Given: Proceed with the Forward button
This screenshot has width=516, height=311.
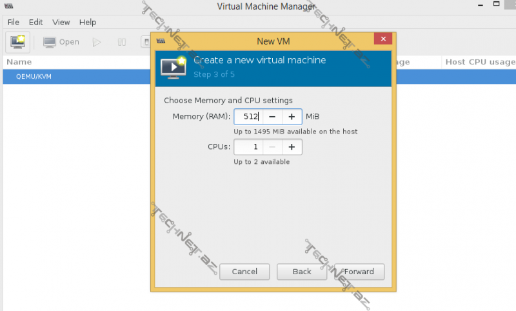Looking at the screenshot, I should coord(359,272).
